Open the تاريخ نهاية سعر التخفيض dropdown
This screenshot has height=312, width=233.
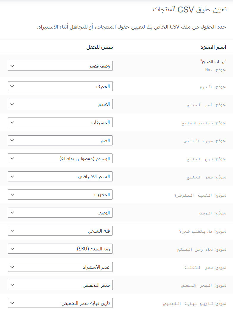coord(60,303)
